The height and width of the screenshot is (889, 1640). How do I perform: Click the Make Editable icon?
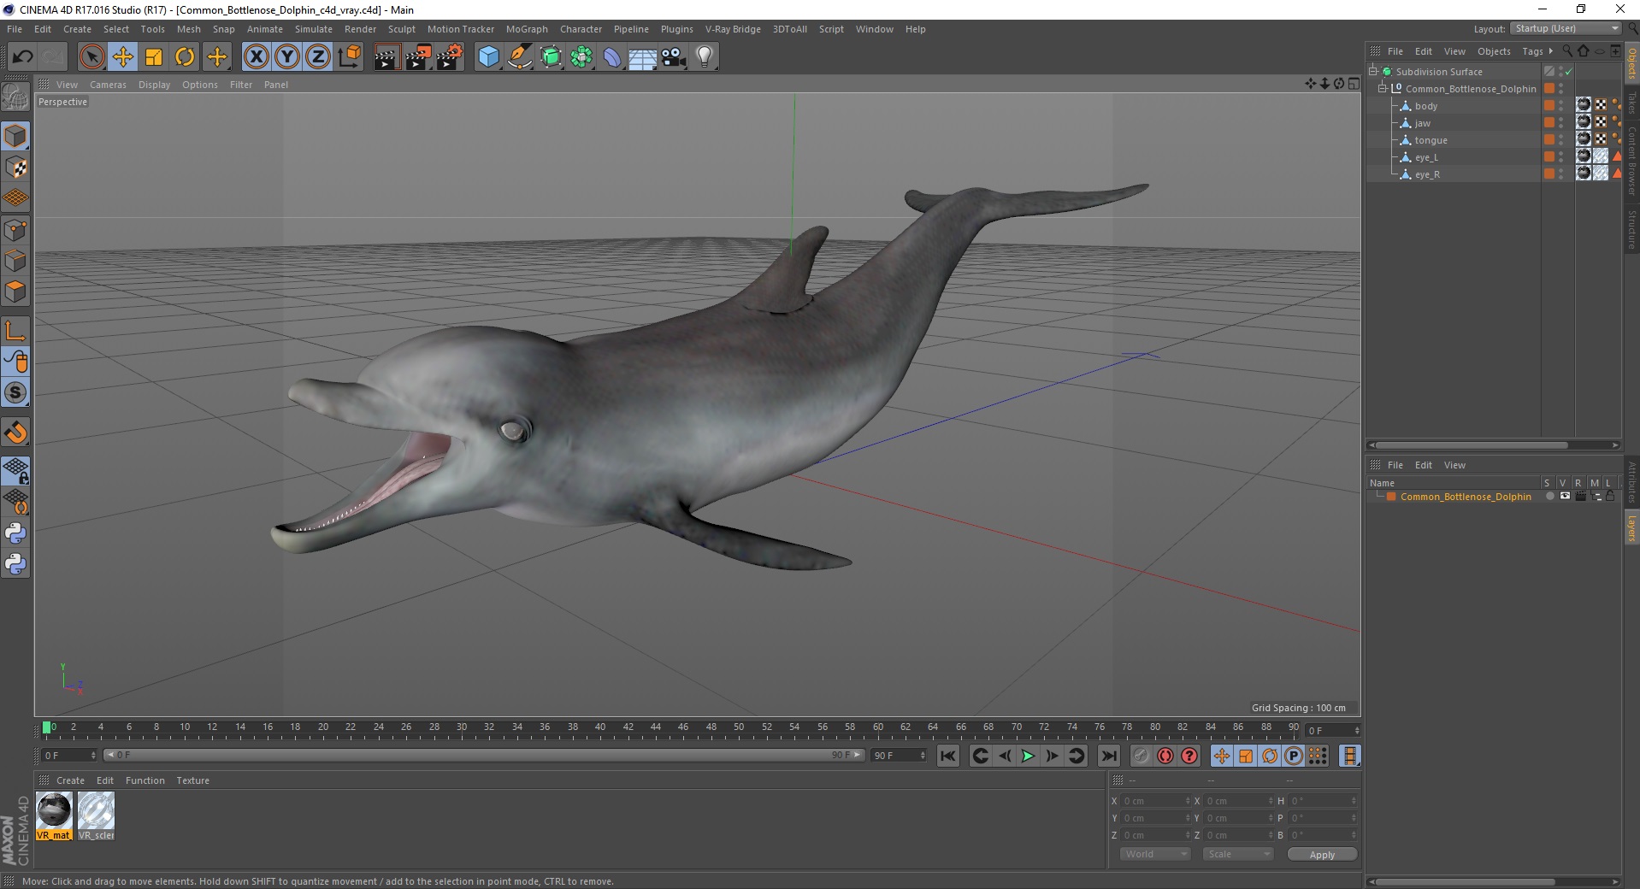coord(15,98)
